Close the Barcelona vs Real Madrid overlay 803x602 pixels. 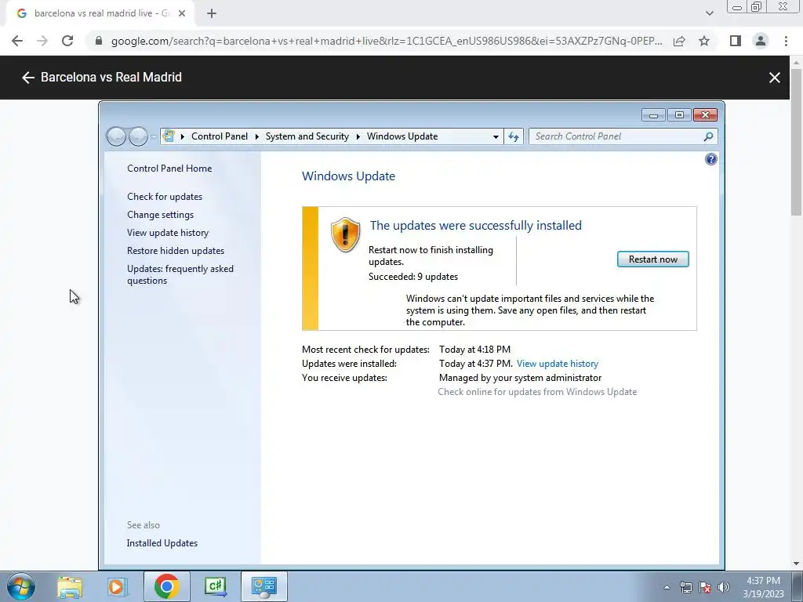pyautogui.click(x=774, y=78)
